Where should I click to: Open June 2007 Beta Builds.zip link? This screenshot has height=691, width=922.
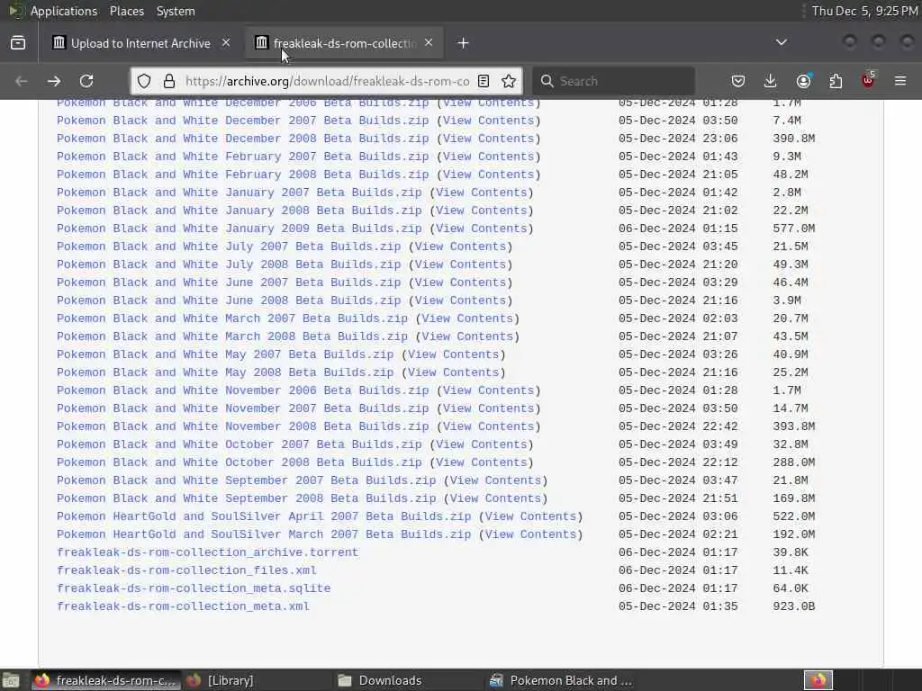228,283
